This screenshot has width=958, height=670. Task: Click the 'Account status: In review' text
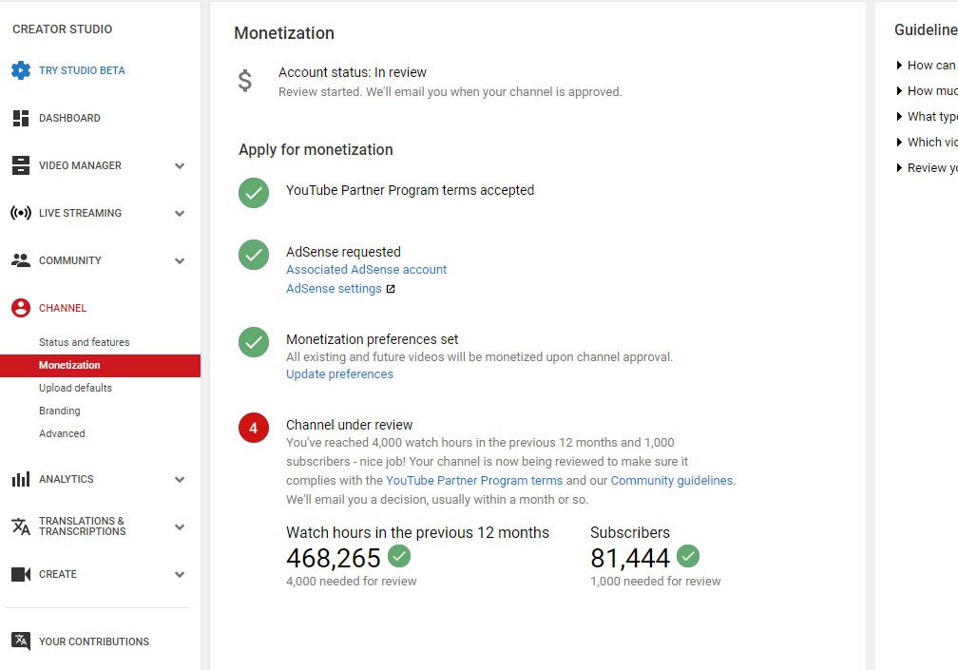353,72
